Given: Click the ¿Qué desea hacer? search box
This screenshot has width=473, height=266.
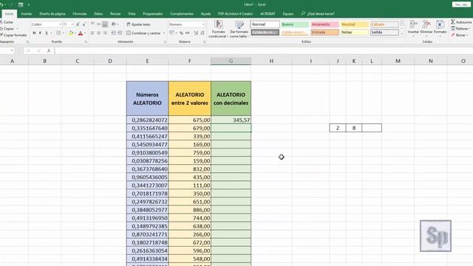Looking at the screenshot, I should [318, 14].
